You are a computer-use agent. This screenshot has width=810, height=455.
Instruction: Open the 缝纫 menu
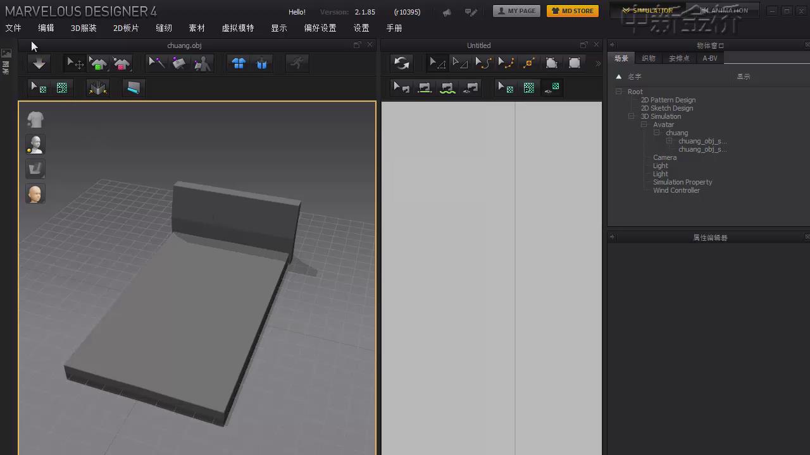tap(164, 28)
